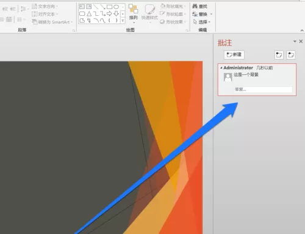Collapse the Administrator comment thread
Screen dimensions: 305x234
pyautogui.click(x=221, y=68)
